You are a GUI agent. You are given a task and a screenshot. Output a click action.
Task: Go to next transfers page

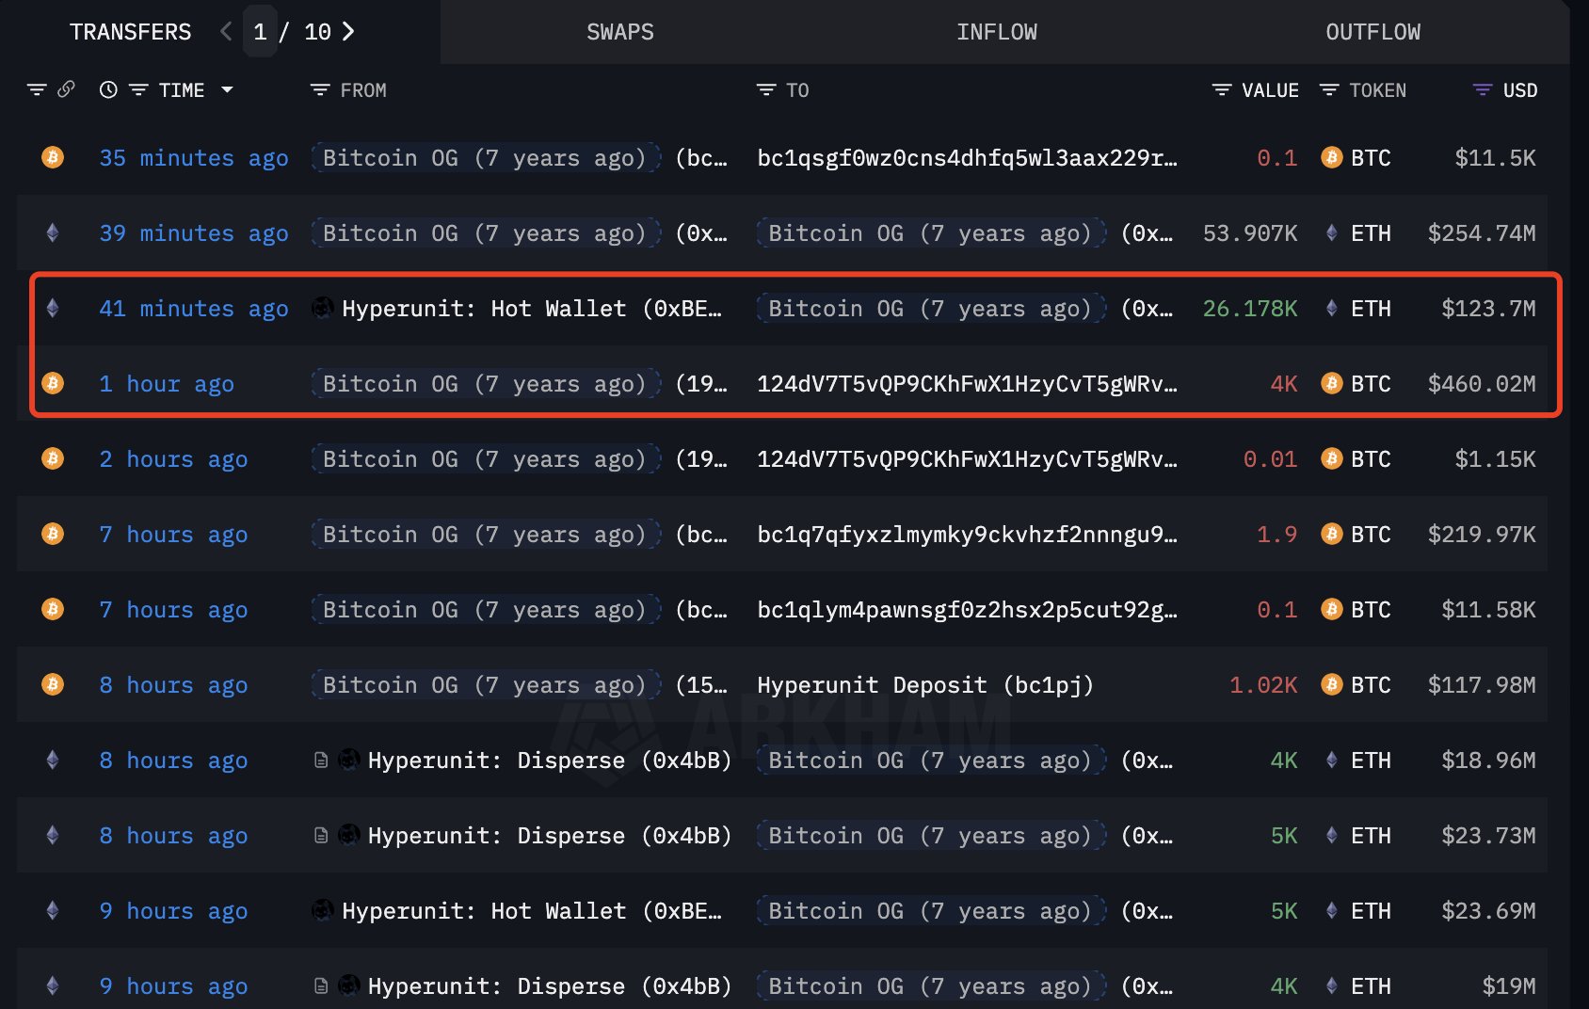coord(348,31)
